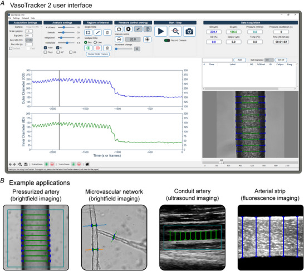This screenshot has height=271, width=304.
Task: Zoom in X-axis with green plus
Action: click(x=47, y=164)
